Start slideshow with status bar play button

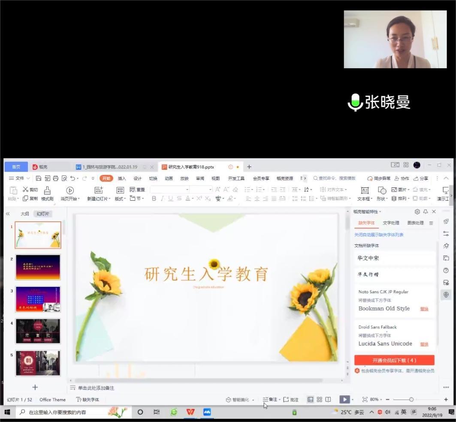(x=344, y=399)
